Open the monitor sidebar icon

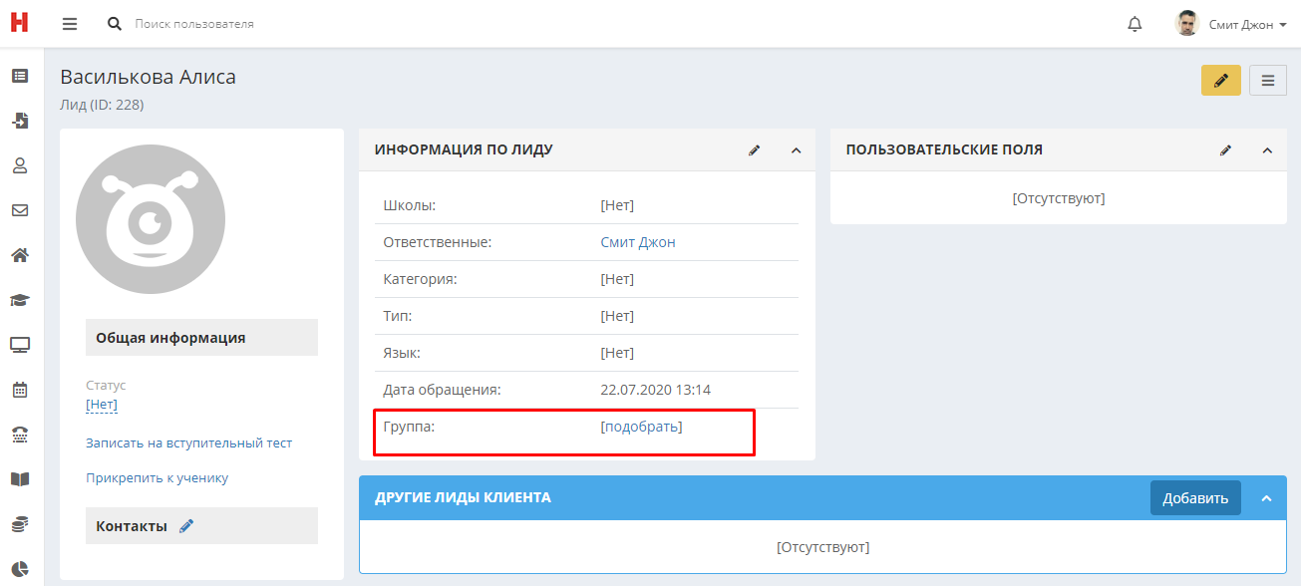20,345
